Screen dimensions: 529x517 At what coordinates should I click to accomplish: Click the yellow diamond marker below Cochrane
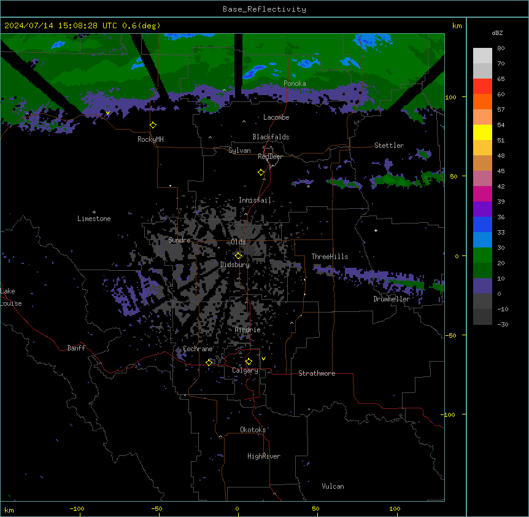click(209, 362)
